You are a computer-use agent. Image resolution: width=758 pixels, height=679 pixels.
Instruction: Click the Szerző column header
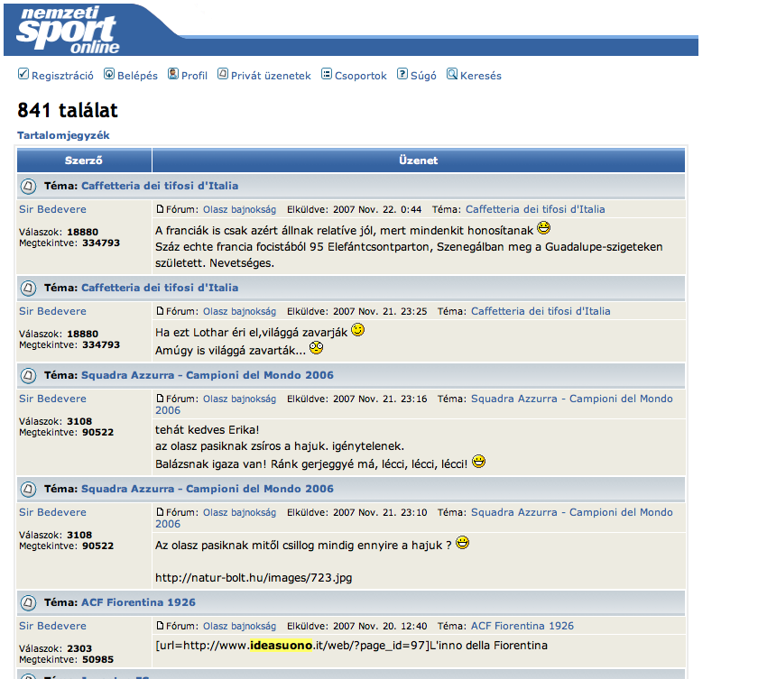click(x=83, y=161)
